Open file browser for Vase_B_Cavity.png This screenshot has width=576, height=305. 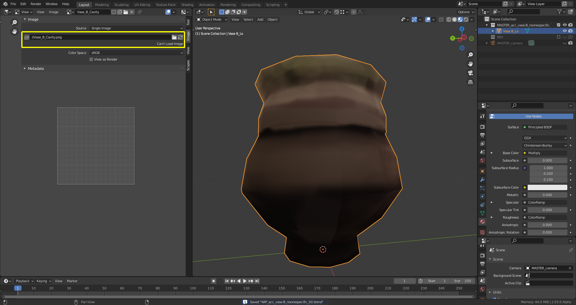[174, 37]
